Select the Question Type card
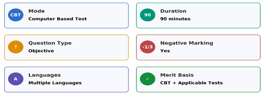 pos(66,47)
